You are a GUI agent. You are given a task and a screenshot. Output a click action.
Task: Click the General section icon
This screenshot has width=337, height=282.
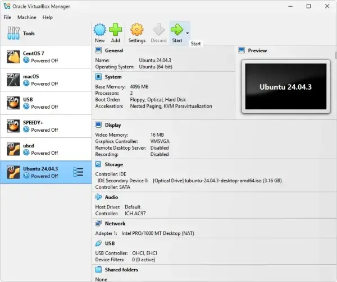98,50
